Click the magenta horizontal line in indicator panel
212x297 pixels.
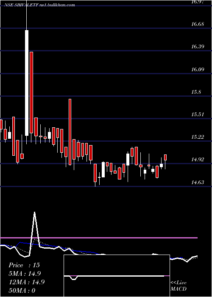(x=99, y=238)
